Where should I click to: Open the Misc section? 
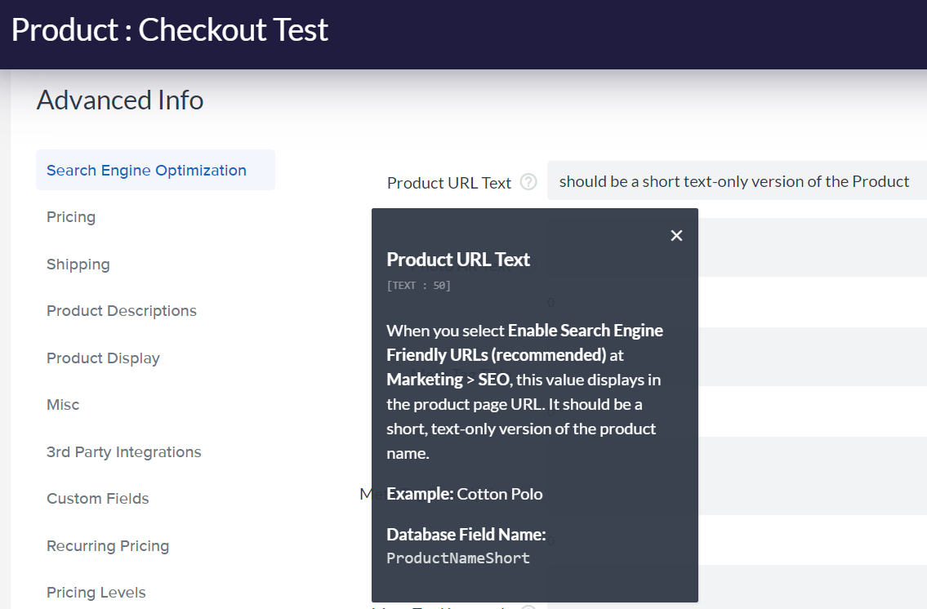pyautogui.click(x=63, y=405)
